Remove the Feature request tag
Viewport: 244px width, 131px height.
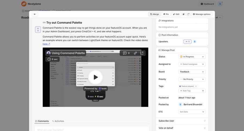pos(196,86)
